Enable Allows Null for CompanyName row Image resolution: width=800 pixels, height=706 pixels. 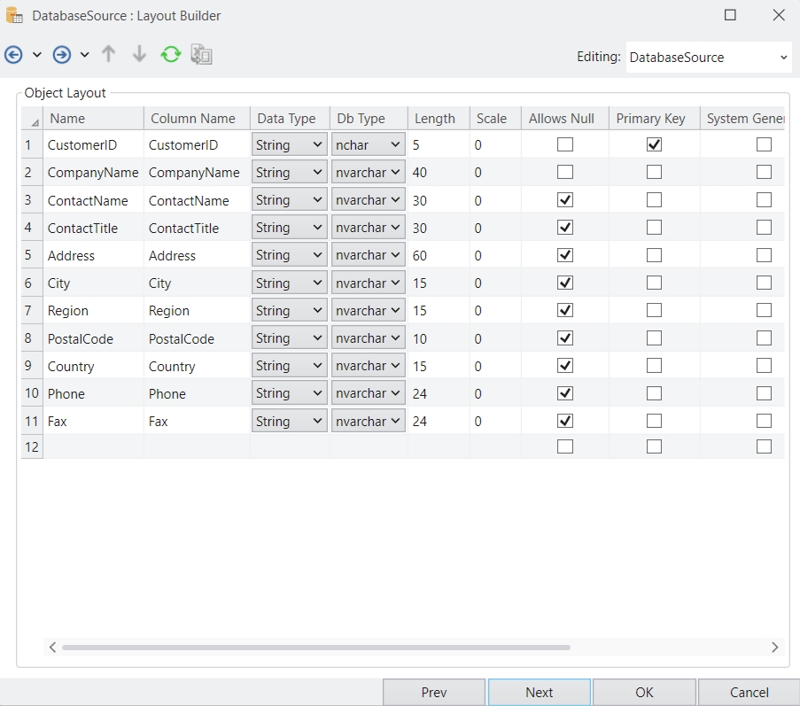click(564, 172)
